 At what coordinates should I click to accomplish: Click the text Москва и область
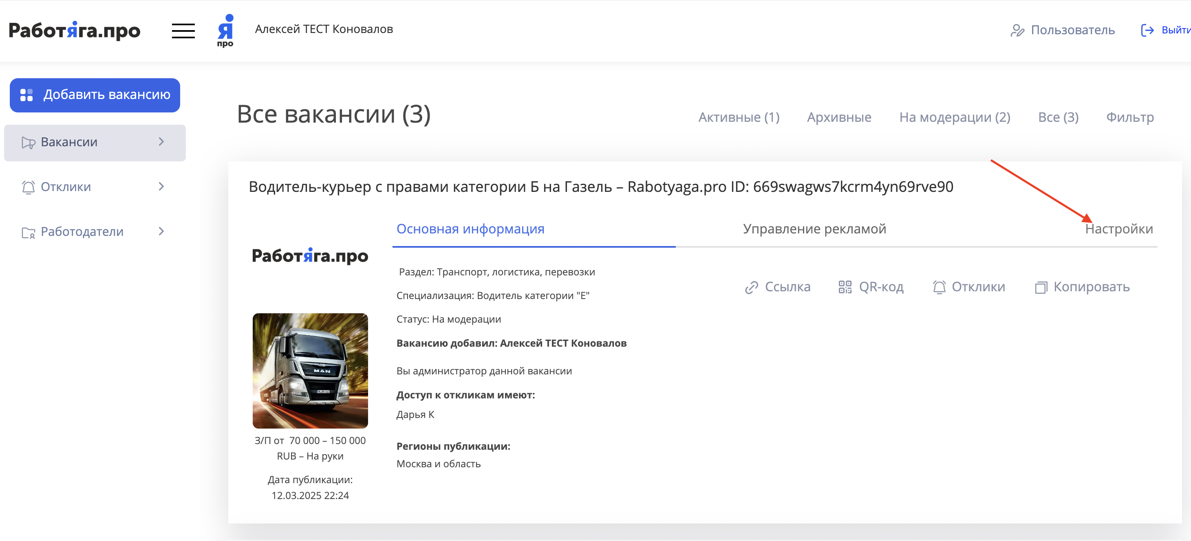click(438, 464)
